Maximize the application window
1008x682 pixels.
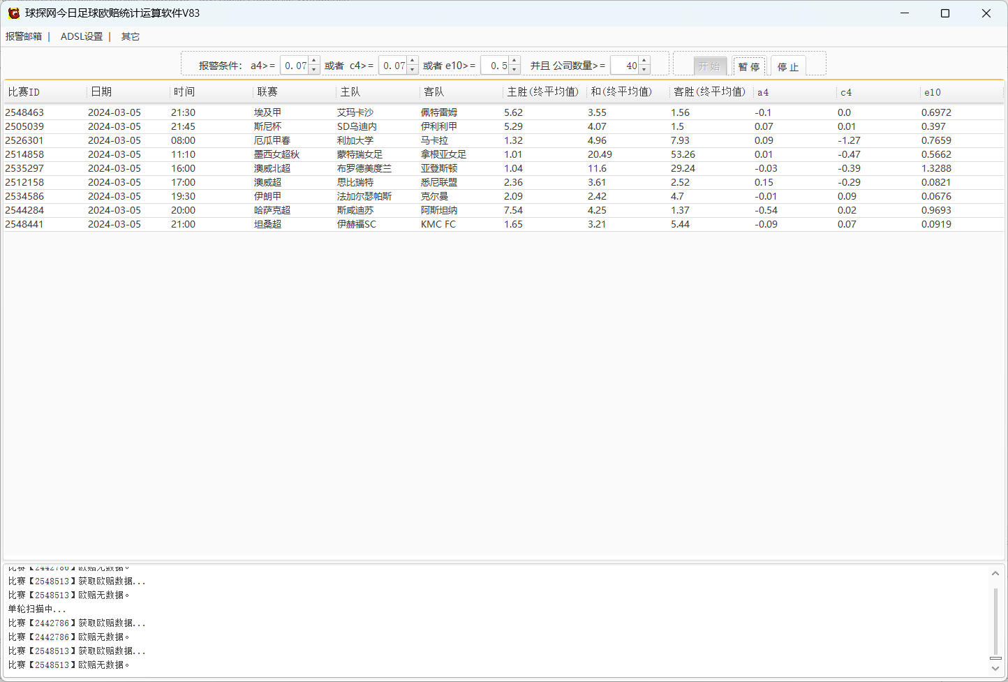945,13
